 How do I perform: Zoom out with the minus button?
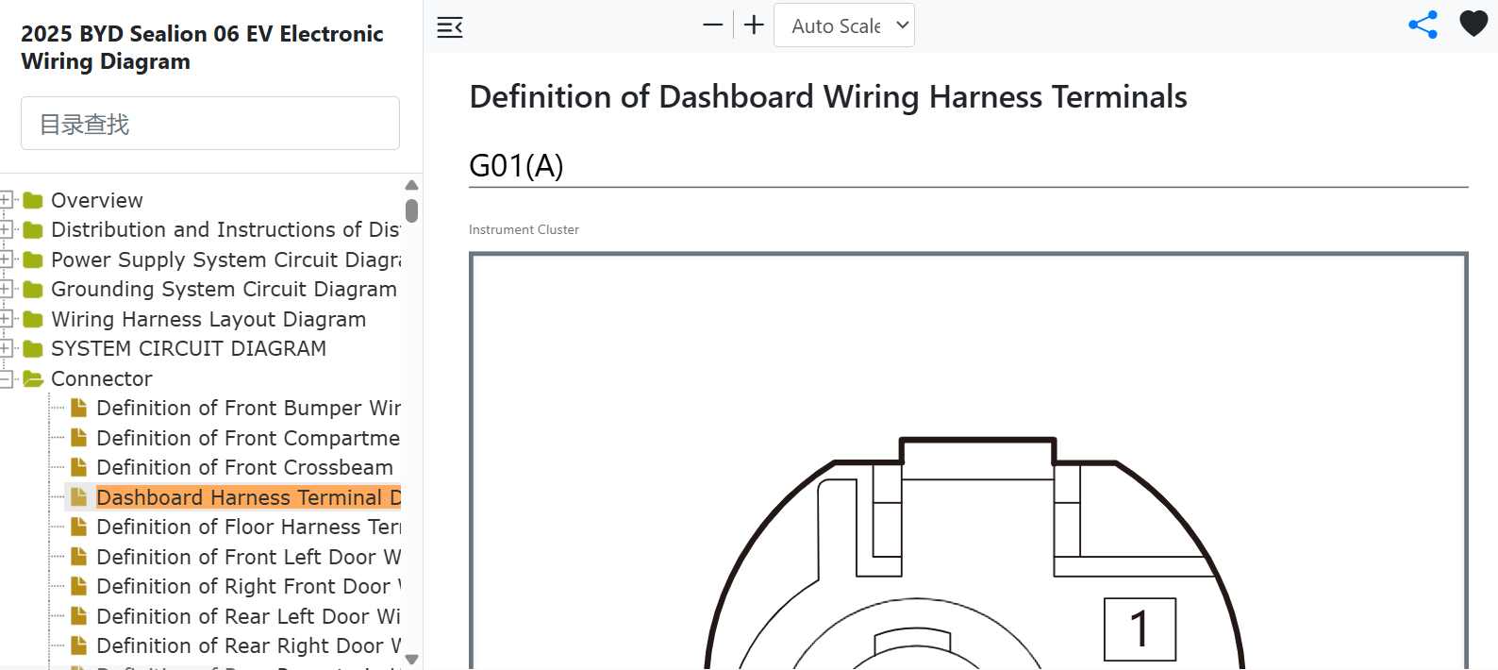pos(713,25)
